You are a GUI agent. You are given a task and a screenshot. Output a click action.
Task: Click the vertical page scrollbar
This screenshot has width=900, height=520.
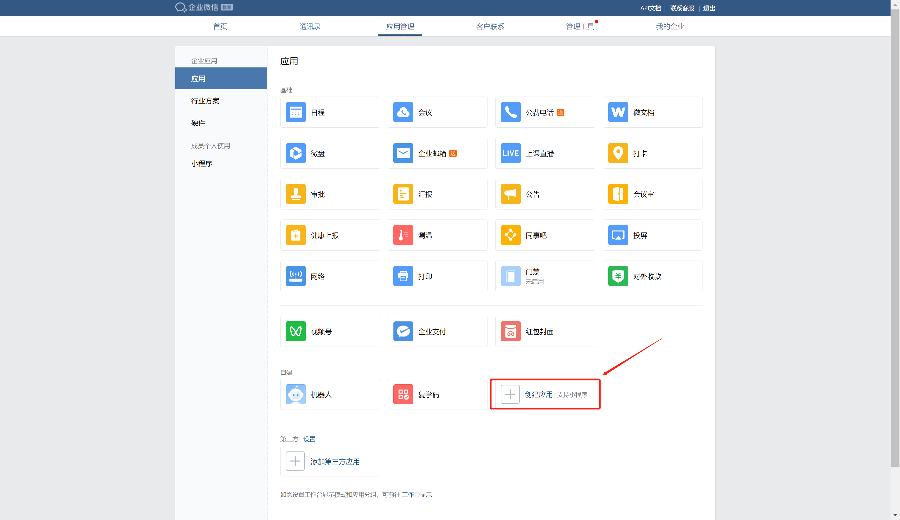point(895,235)
